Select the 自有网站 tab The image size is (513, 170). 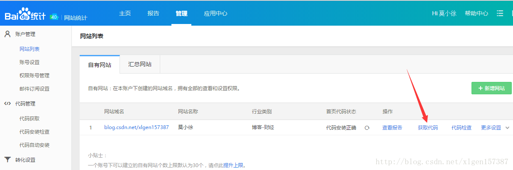click(100, 65)
